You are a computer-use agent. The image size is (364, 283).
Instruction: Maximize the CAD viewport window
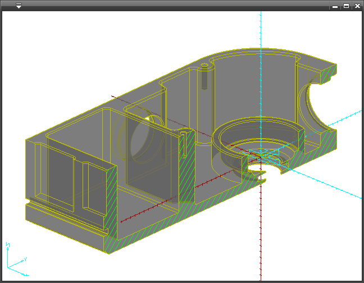[x=346, y=6]
